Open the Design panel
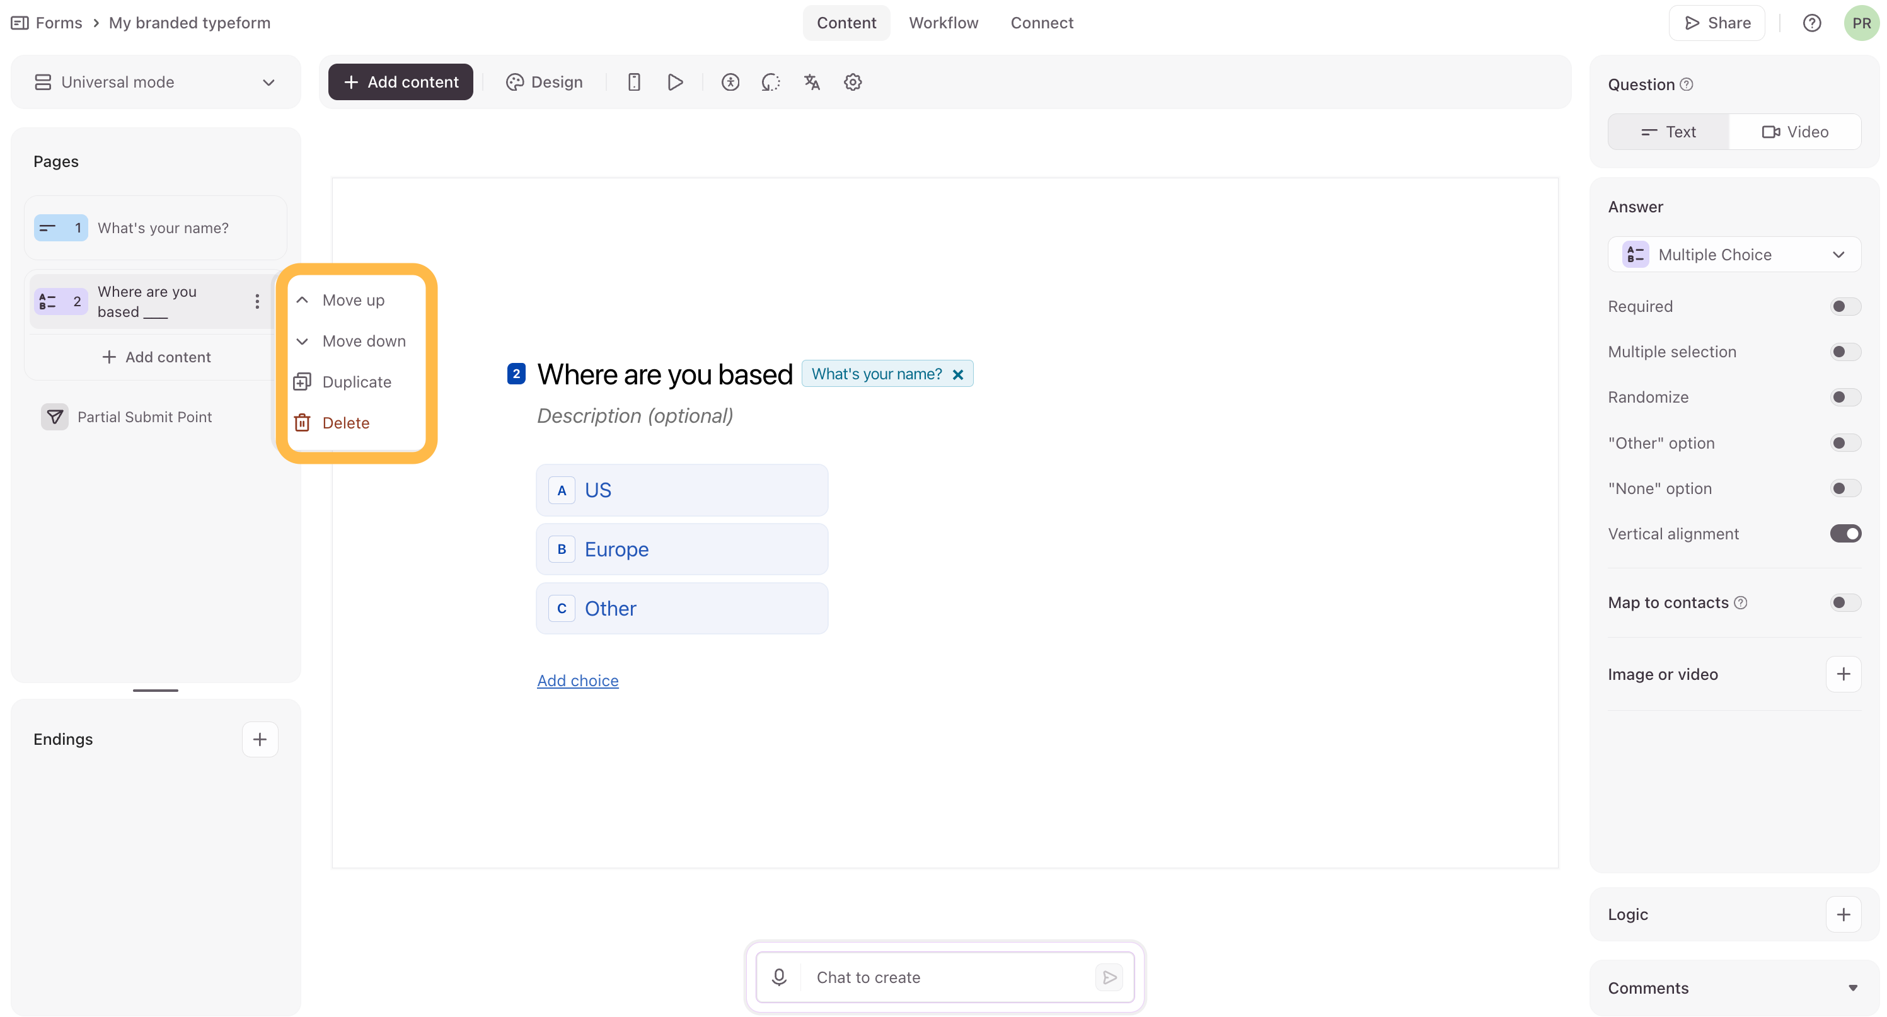The width and height of the screenshot is (1887, 1017). (545, 82)
